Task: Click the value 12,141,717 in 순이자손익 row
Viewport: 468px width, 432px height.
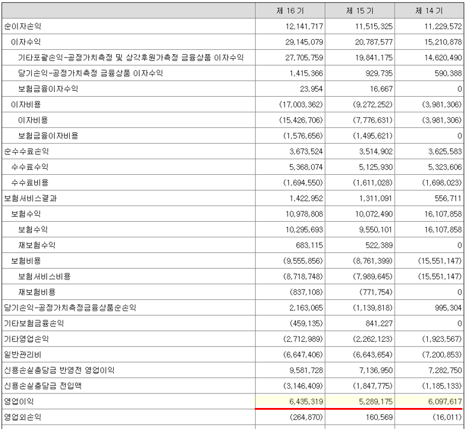Action: click(304, 26)
